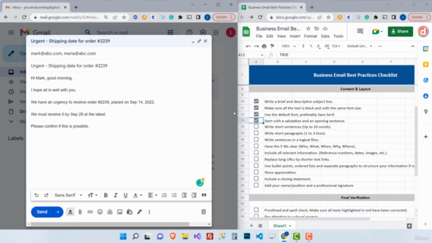Increase indent in compose toolbar

click(x=194, y=195)
